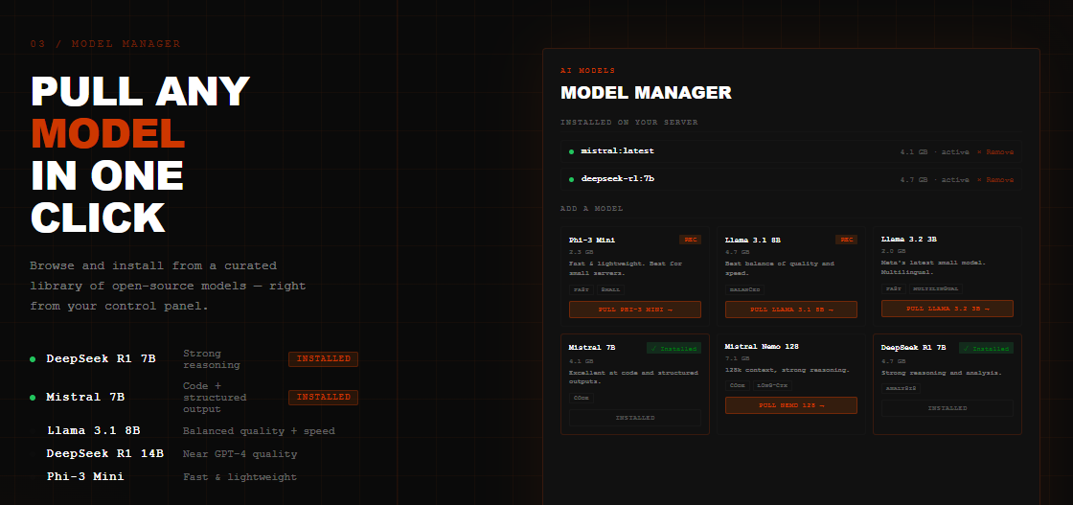Click the FAST tag on Llama 3.2 3B card
The image size is (1073, 505).
[893, 288]
